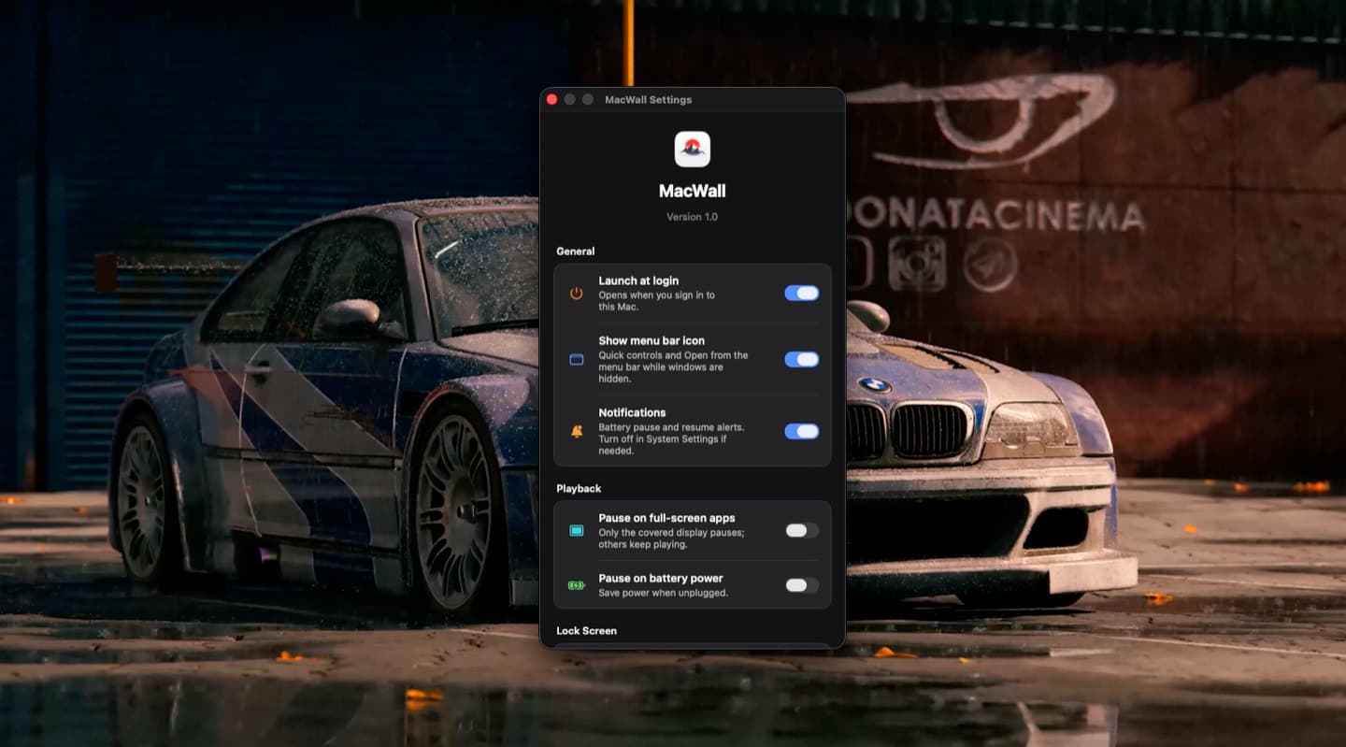Click the 'MacWall' app name heading

point(693,191)
